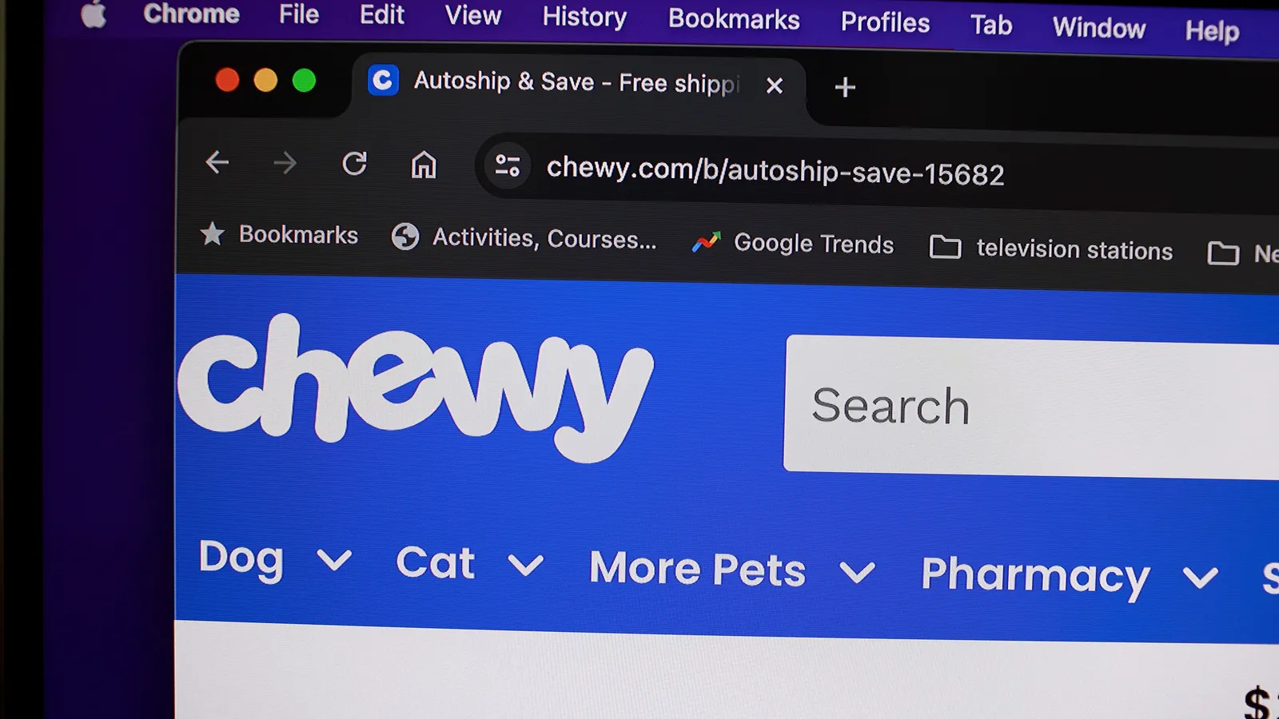
Task: Select the Autoship & Save tab
Action: click(577, 82)
